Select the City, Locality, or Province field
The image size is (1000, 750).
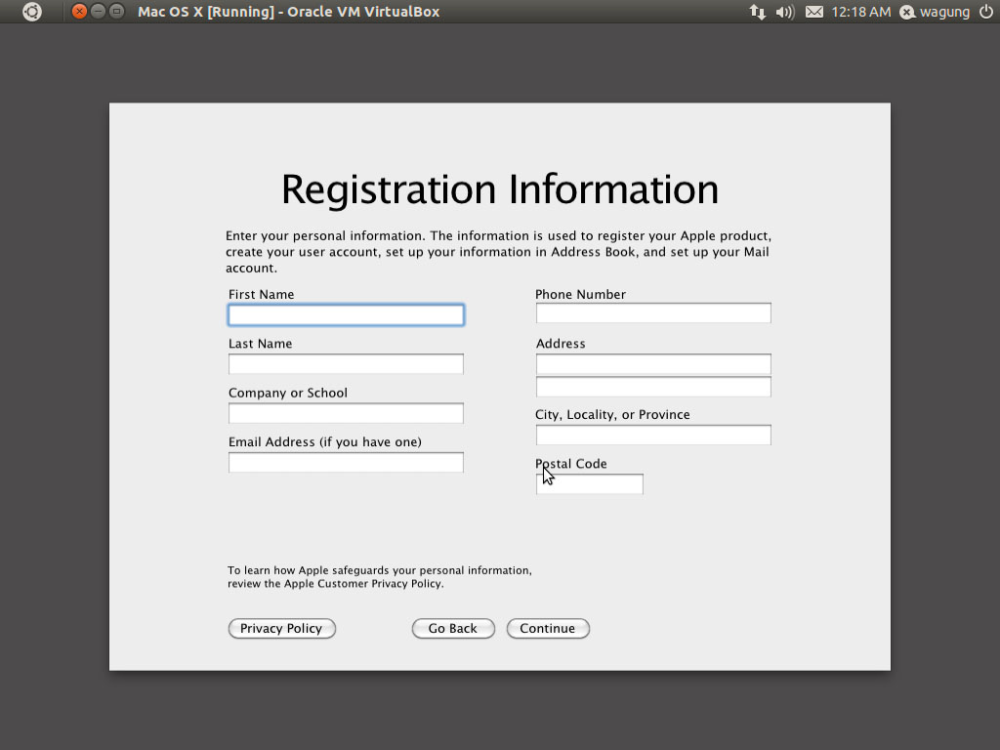(653, 435)
